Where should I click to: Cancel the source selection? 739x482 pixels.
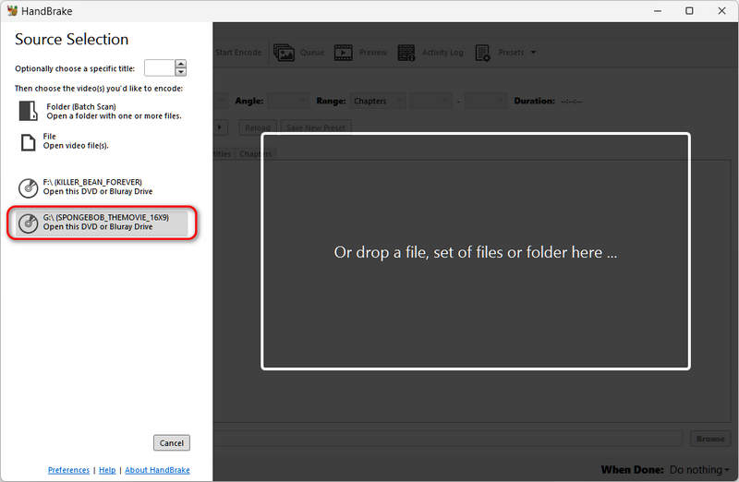pyautogui.click(x=172, y=443)
